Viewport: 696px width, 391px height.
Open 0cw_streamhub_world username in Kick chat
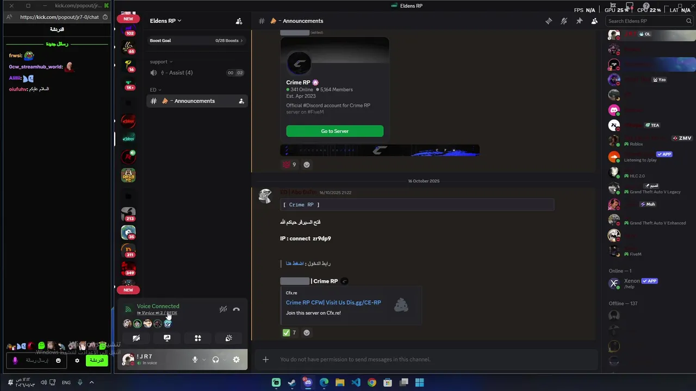pyautogui.click(x=35, y=67)
